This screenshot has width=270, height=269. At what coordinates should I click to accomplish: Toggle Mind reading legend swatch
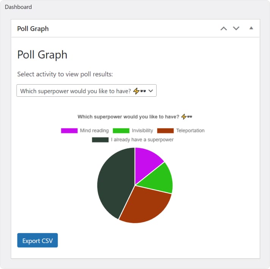[69, 131]
